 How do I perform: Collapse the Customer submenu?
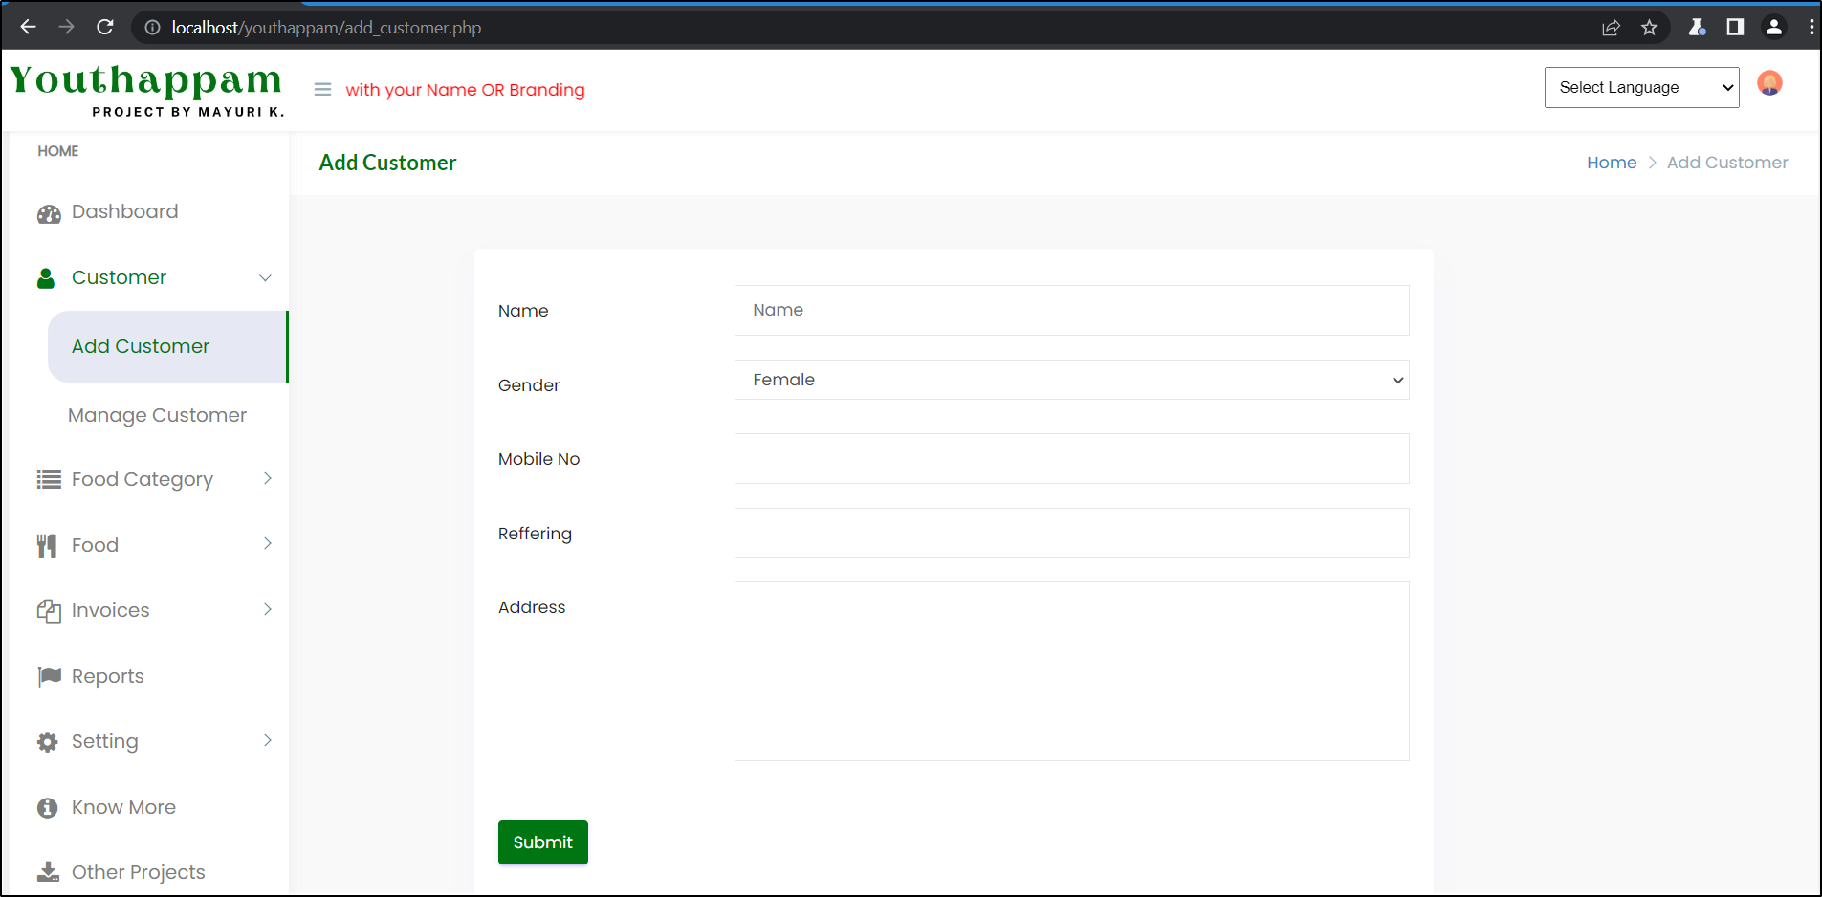[265, 278]
